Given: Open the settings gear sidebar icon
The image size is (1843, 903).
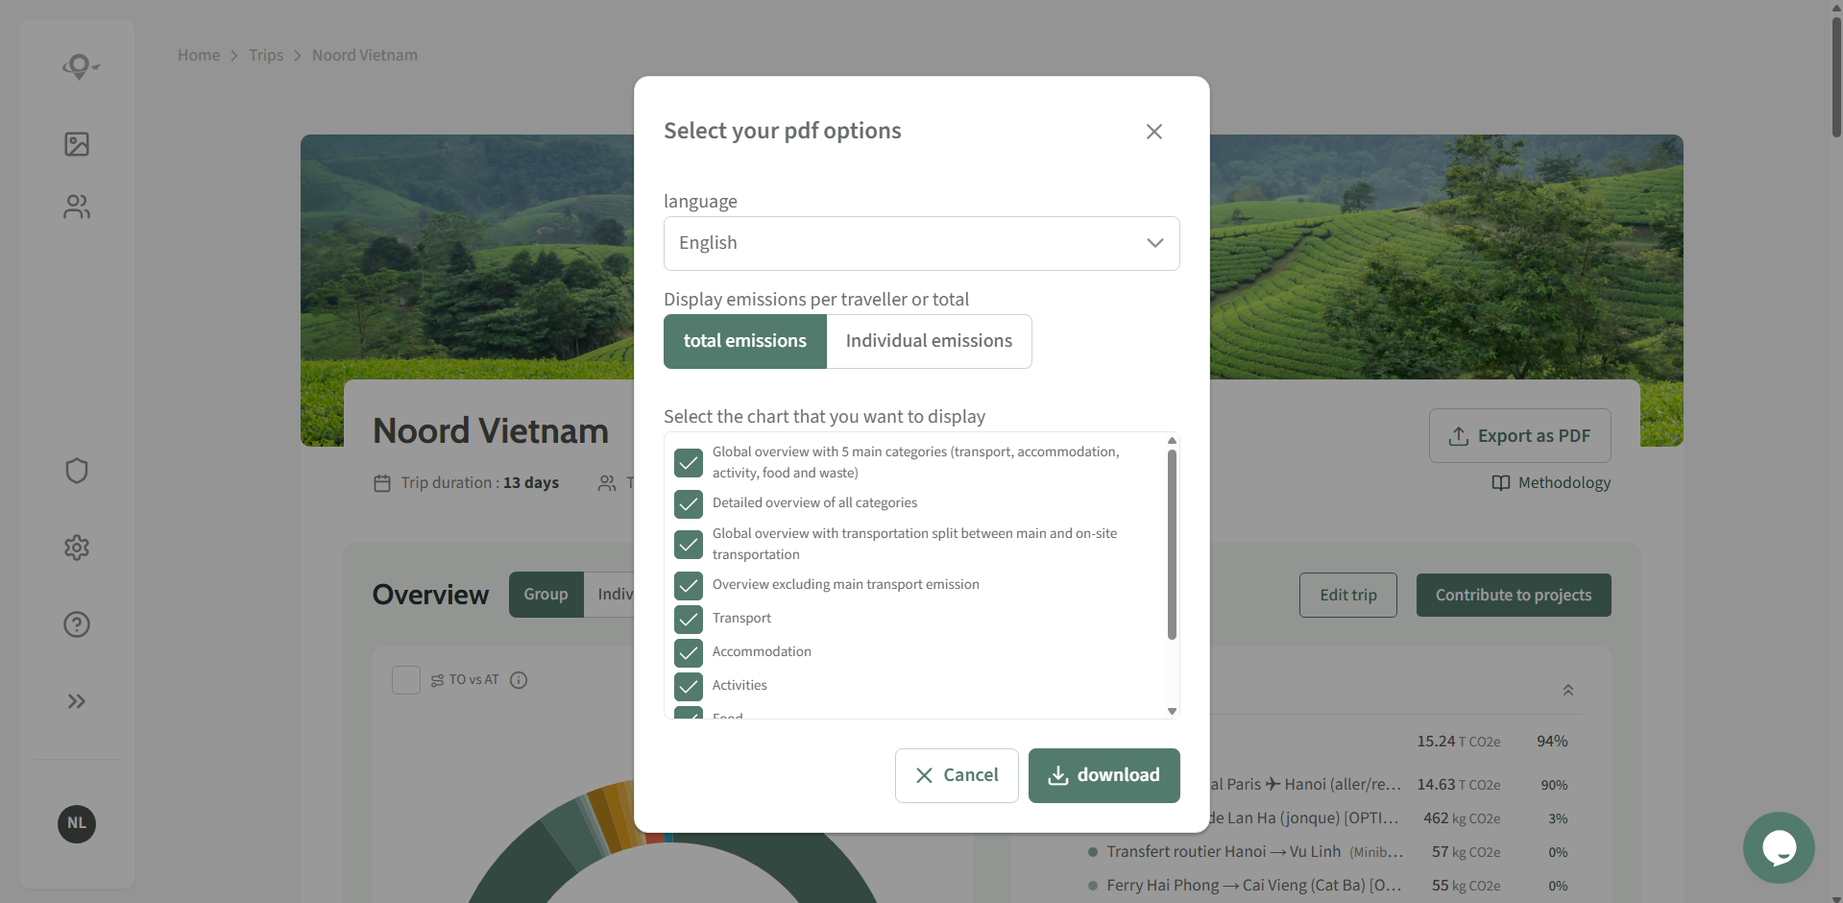Looking at the screenshot, I should pyautogui.click(x=77, y=548).
